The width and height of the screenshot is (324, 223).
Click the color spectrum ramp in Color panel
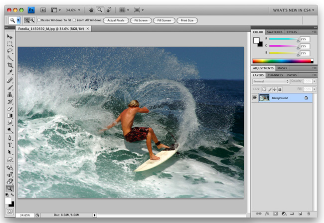(x=282, y=61)
